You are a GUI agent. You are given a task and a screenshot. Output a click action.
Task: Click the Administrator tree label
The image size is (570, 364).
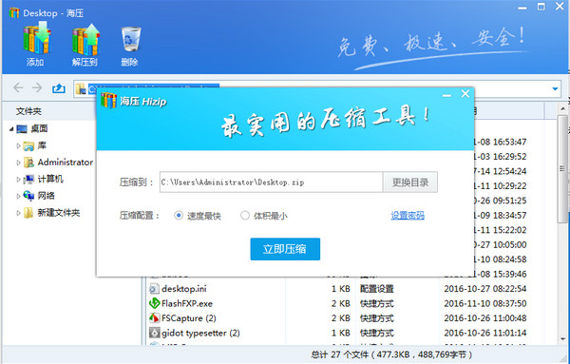(x=66, y=163)
